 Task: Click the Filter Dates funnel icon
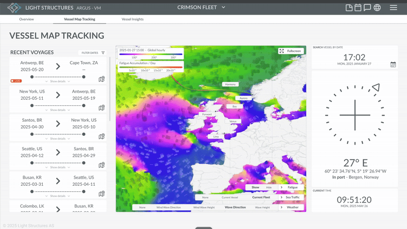(103, 52)
